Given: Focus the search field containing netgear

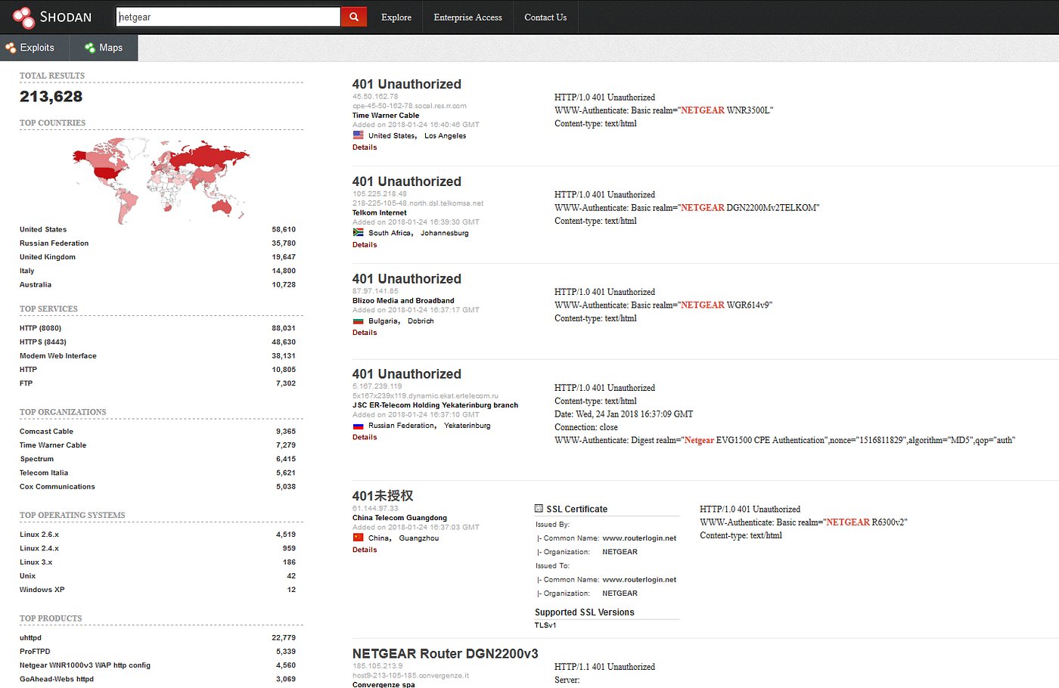Looking at the screenshot, I should click(228, 17).
